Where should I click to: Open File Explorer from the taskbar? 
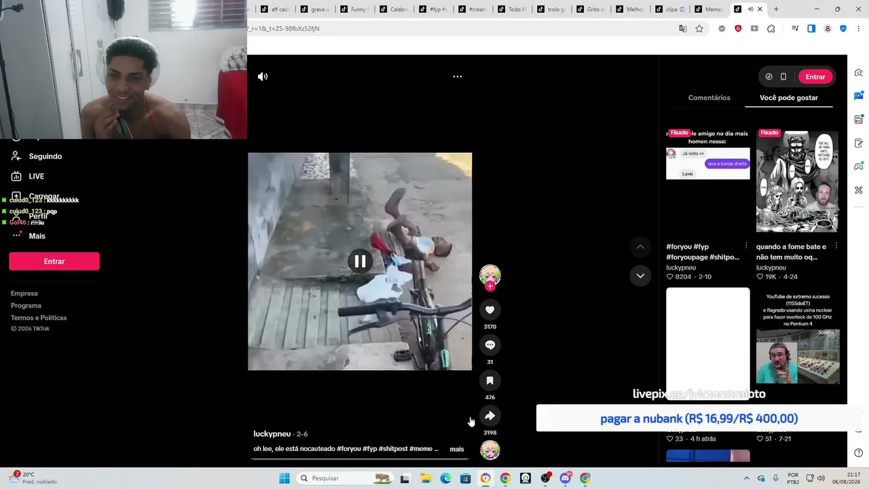[x=426, y=478]
